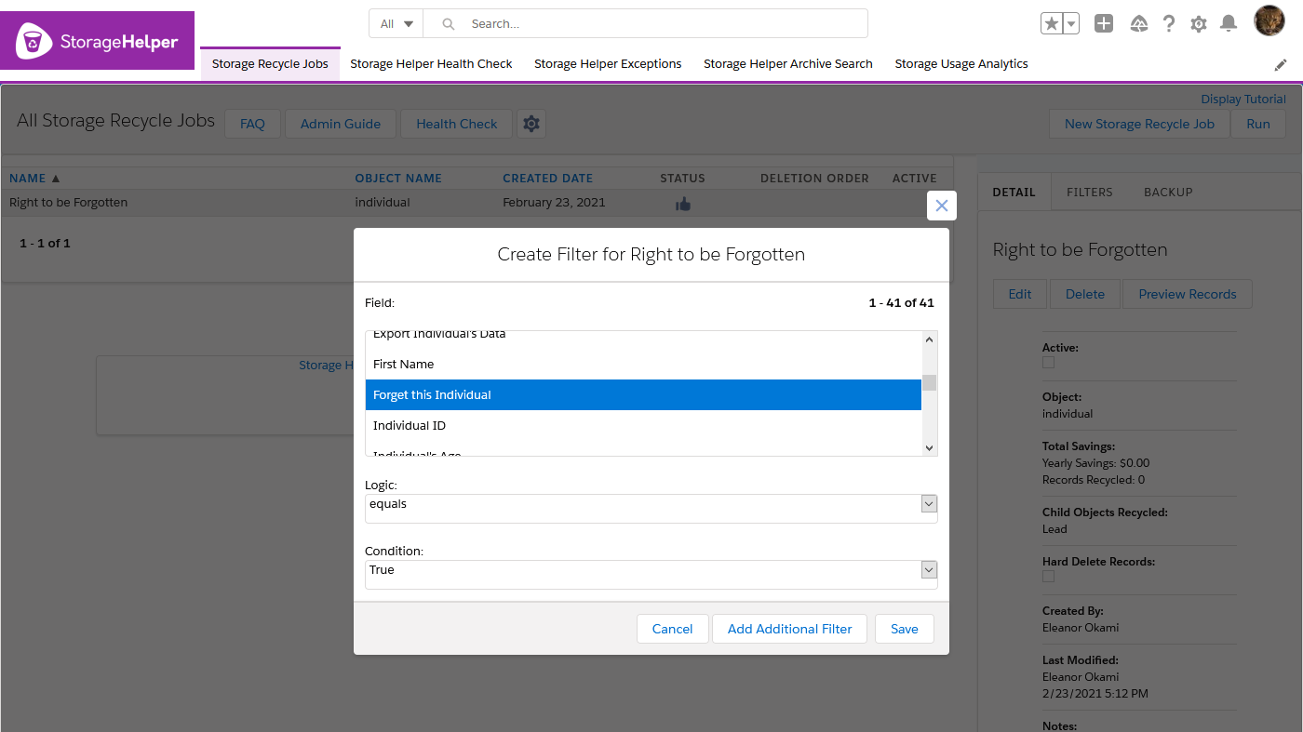This screenshot has width=1303, height=732.
Task: Open the user profile avatar
Action: [1269, 20]
